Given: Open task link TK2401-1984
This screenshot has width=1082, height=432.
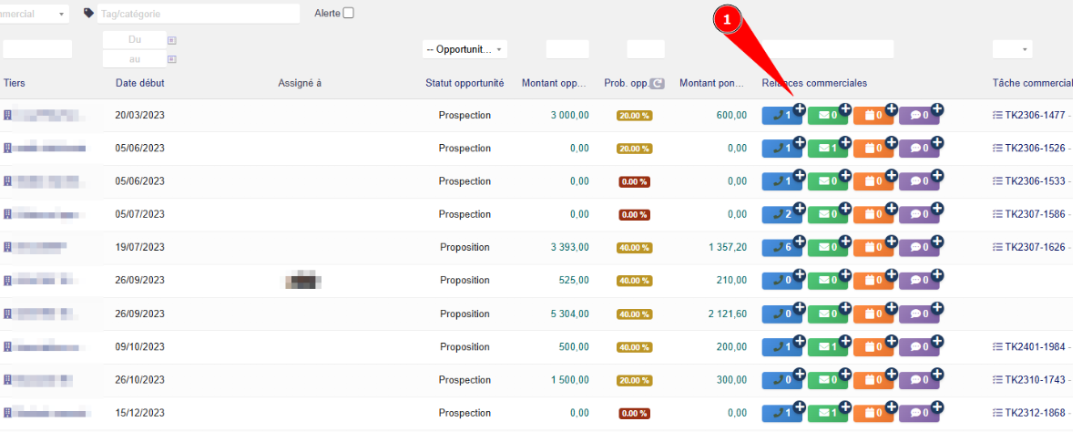Looking at the screenshot, I should tap(1034, 347).
